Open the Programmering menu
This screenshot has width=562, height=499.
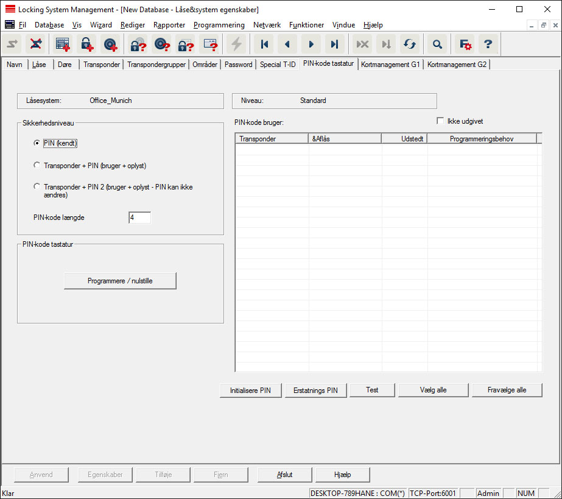click(x=219, y=25)
